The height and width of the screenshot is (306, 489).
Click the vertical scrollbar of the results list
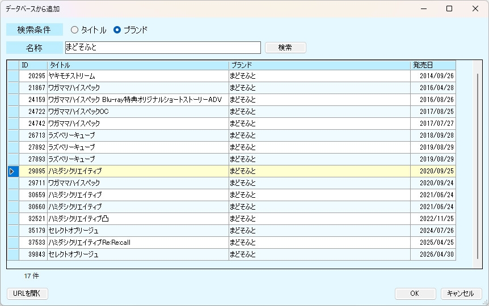477,164
